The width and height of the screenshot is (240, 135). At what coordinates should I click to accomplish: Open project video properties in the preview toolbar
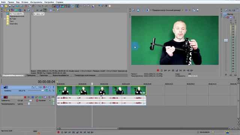tap(133, 10)
